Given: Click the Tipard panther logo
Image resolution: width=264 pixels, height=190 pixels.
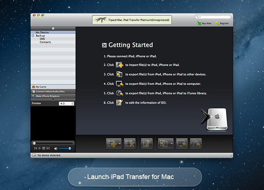Looking at the screenshot, I should [x=100, y=20].
